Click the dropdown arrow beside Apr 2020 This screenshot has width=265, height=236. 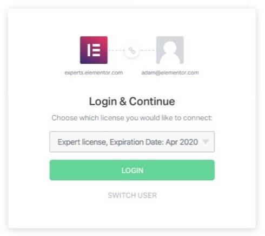(206, 141)
